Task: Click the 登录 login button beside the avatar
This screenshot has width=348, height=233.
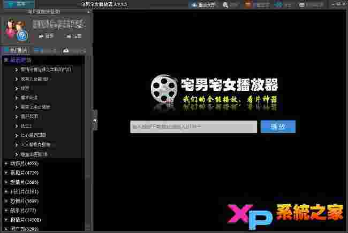Action: click(x=46, y=36)
